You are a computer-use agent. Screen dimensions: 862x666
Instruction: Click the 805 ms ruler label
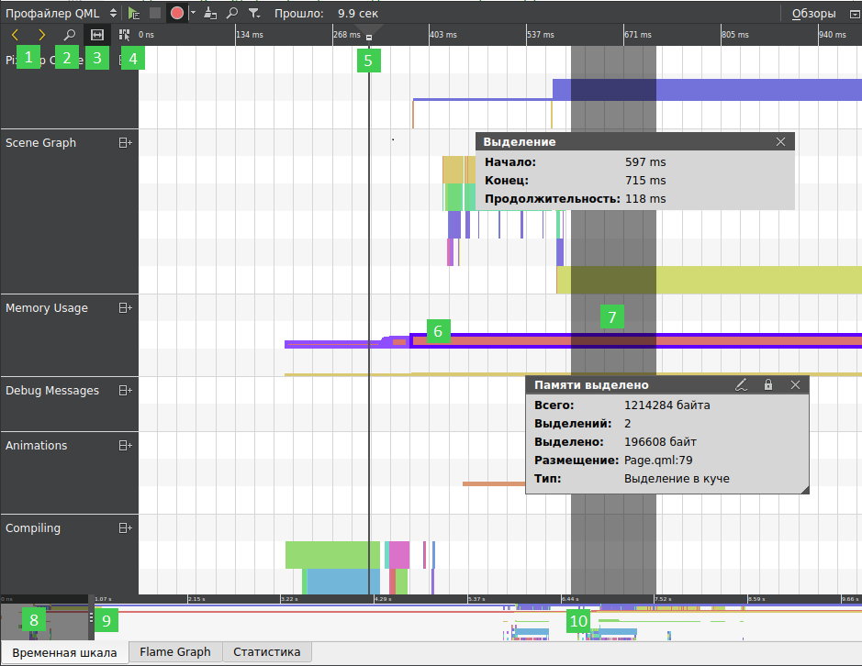pyautogui.click(x=735, y=35)
